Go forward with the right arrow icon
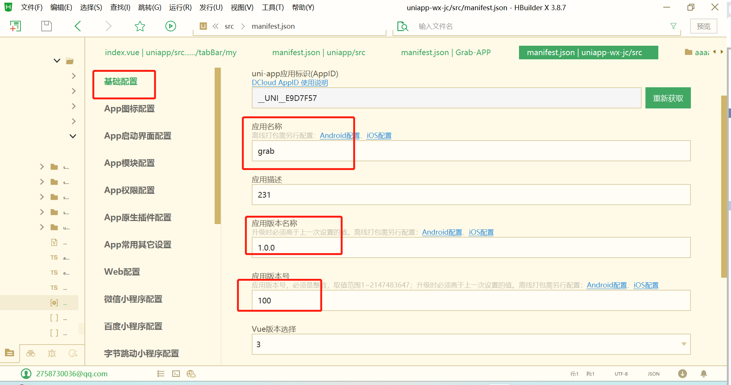The height and width of the screenshot is (385, 731). [x=108, y=26]
